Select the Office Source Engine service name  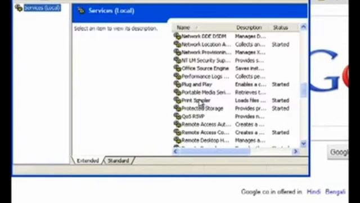coord(205,68)
